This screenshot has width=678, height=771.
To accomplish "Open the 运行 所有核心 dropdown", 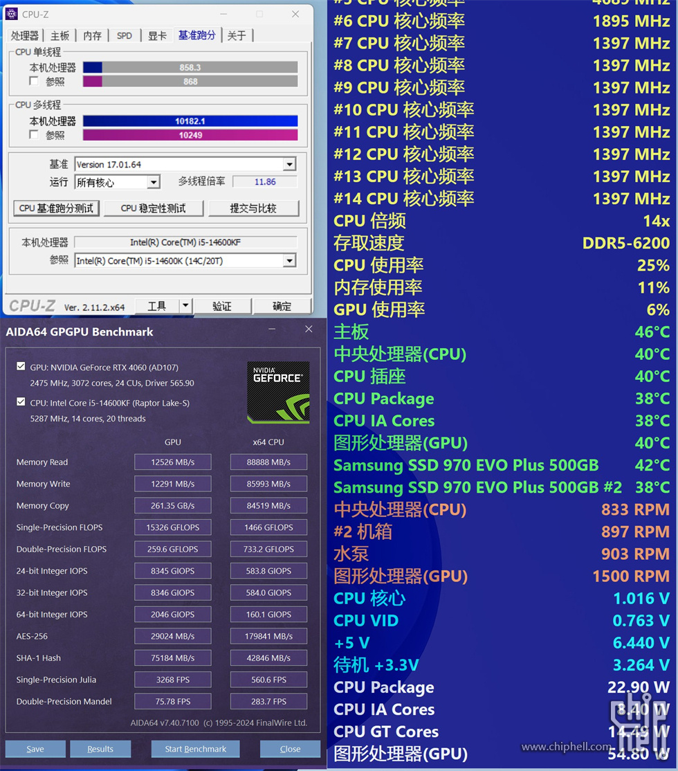I will (154, 183).
